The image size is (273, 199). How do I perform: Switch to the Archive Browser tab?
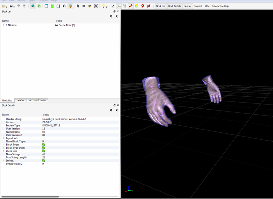(x=37, y=100)
